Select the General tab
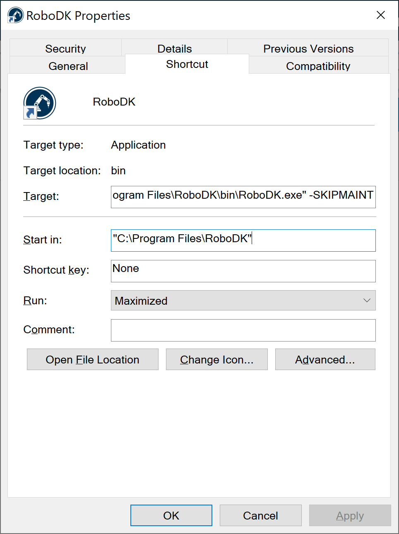The height and width of the screenshot is (534, 399). (x=68, y=65)
